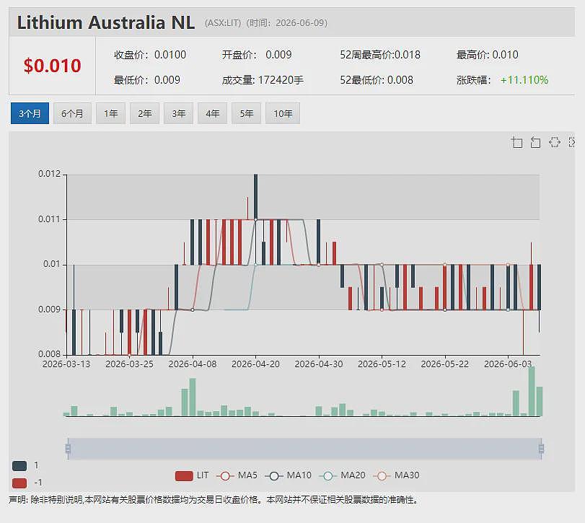Click the zoom reset back icon
Viewport: 585px width, 523px height.
point(535,143)
